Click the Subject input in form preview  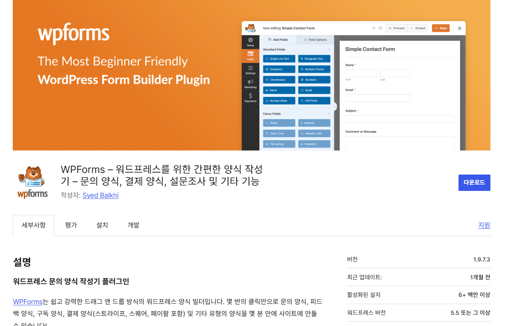pos(400,119)
